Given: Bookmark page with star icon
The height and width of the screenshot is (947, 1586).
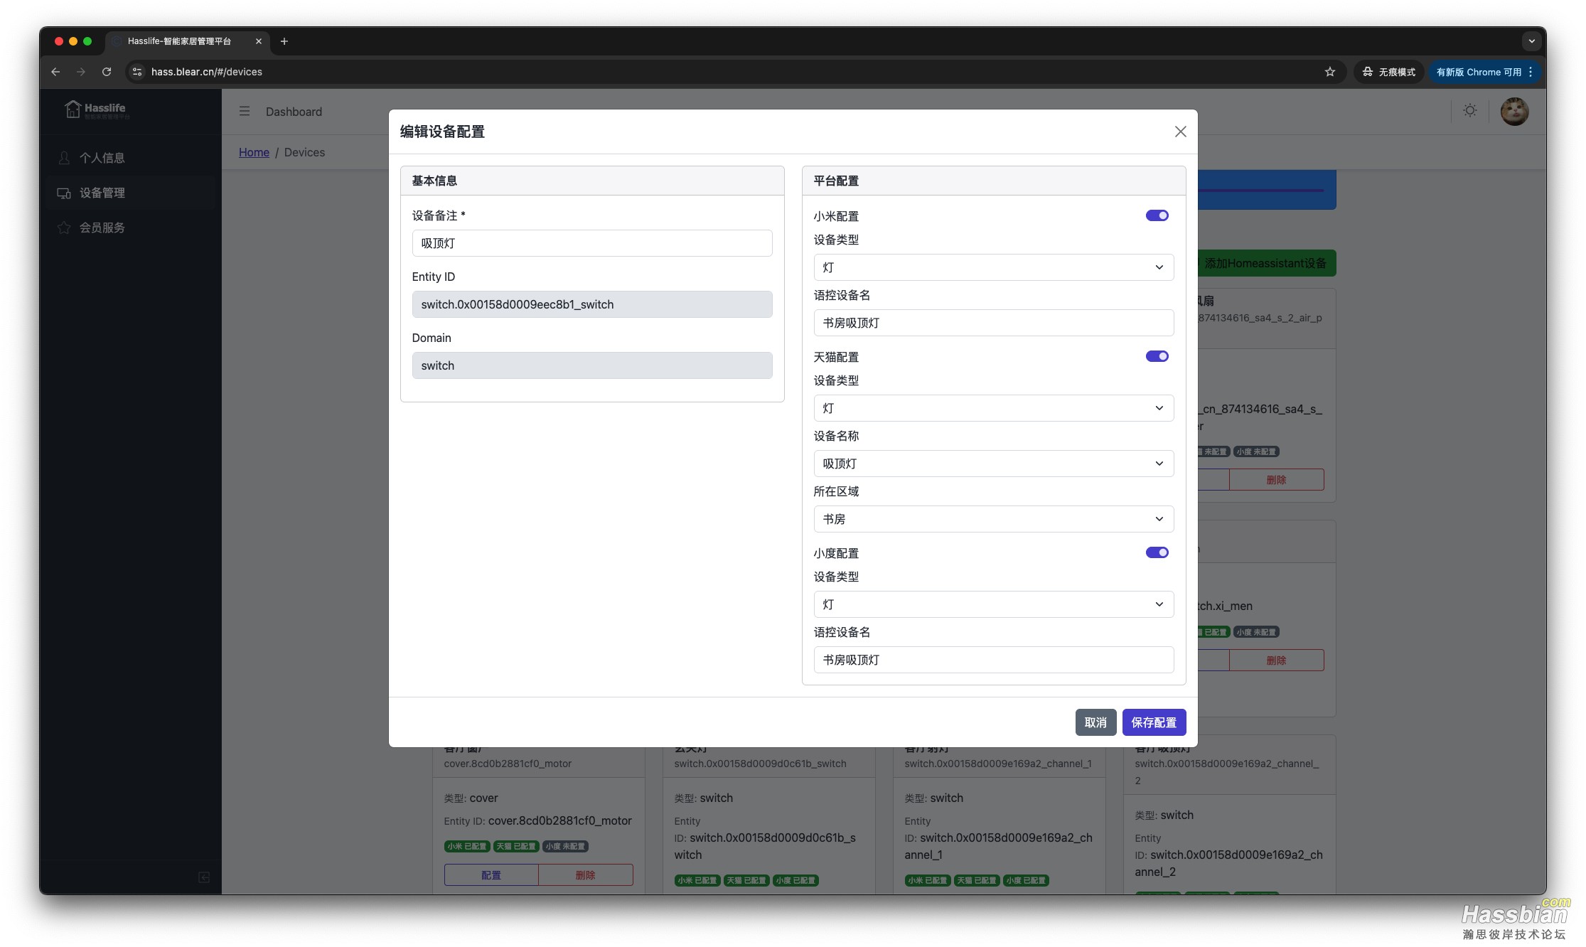Looking at the screenshot, I should coord(1330,72).
